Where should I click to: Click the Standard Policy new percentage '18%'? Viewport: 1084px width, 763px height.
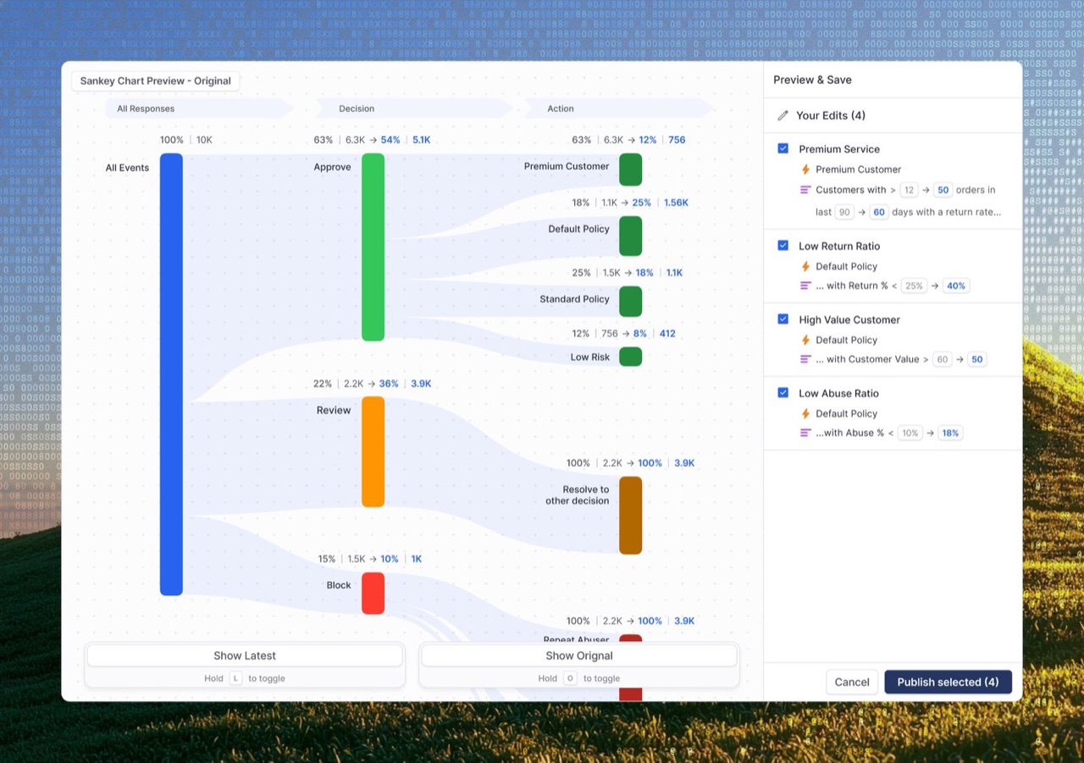(x=644, y=273)
